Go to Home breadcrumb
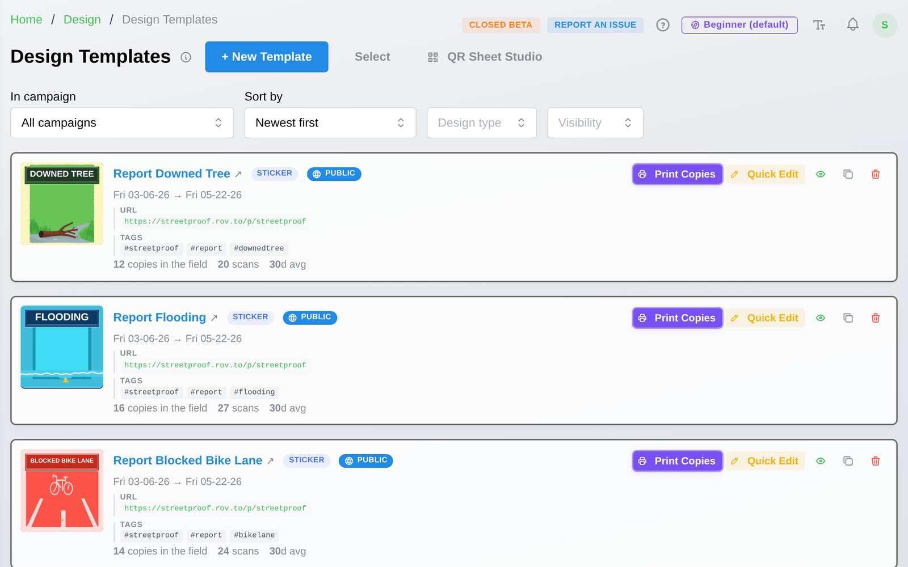Viewport: 908px width, 567px height. (26, 20)
